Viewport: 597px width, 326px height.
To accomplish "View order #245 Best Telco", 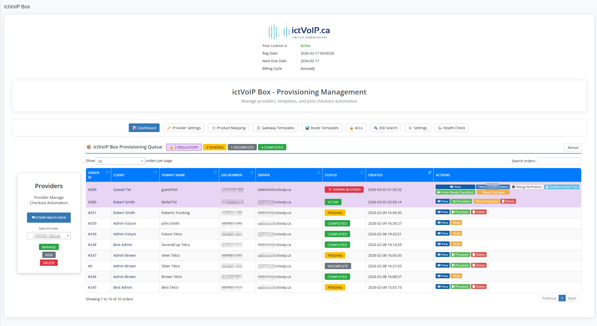I will pyautogui.click(x=443, y=287).
